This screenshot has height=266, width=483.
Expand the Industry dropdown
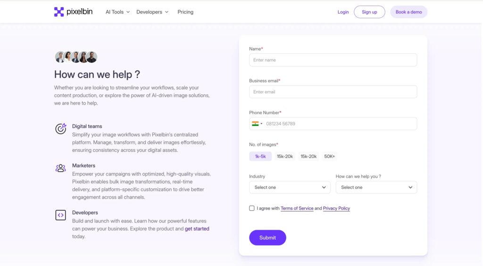[x=290, y=187]
